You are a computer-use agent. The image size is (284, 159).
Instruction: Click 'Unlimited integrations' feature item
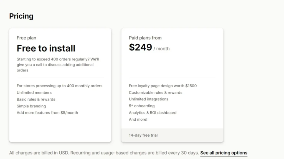[148, 99]
